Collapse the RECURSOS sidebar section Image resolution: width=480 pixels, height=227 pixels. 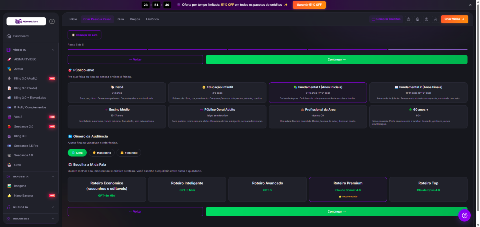click(53, 218)
